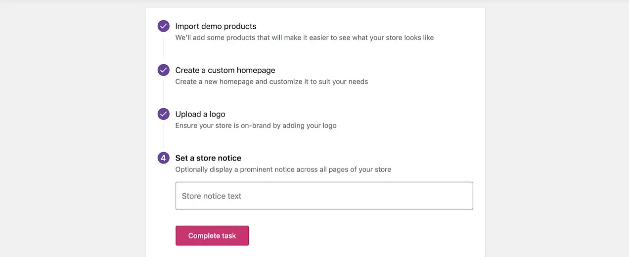Click the checkmark icon beside Create a custom homepage

[163, 70]
